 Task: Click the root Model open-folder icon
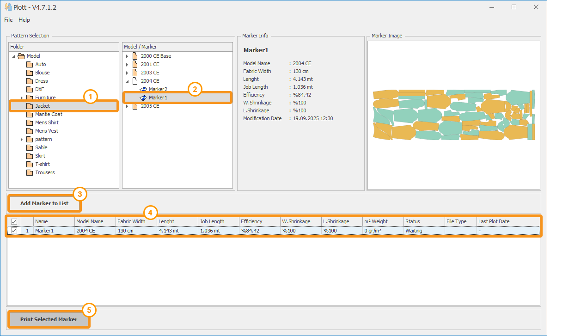tap(21, 56)
